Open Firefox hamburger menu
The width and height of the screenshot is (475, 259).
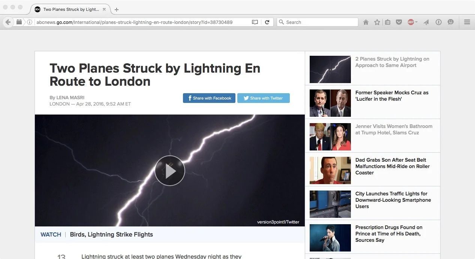467,22
